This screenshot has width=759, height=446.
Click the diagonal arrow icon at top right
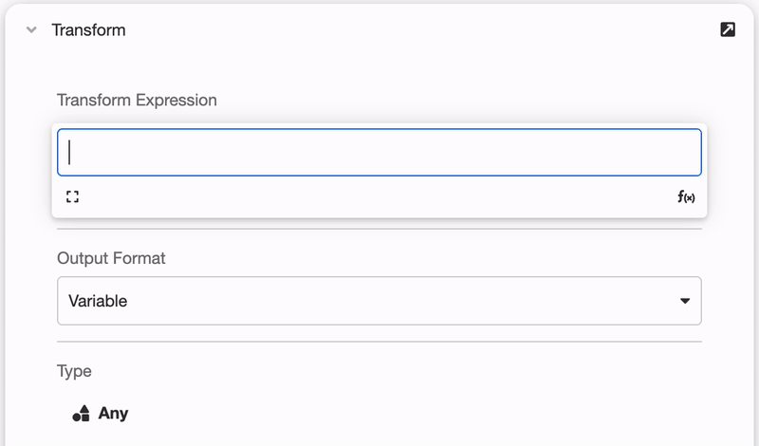728,29
